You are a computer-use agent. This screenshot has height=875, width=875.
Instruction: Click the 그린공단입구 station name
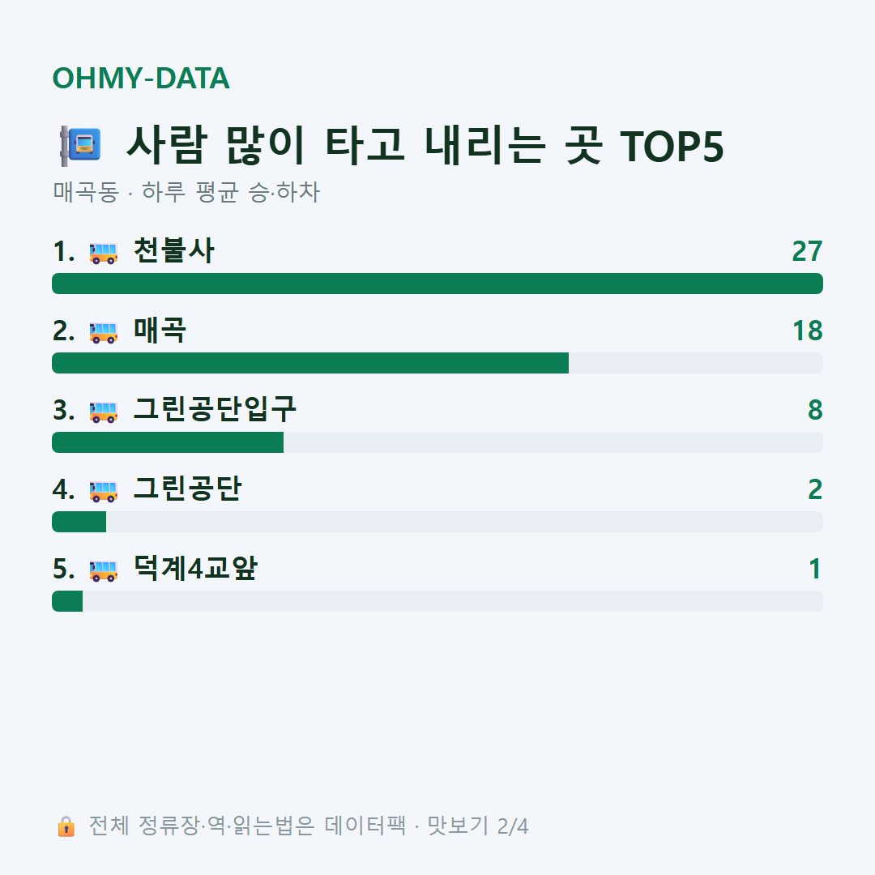(215, 409)
